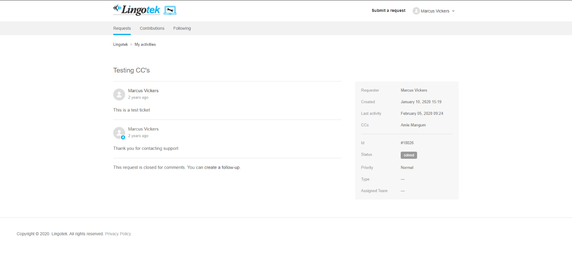Navigate to Lingotek in the breadcrumb
This screenshot has width=572, height=268.
(120, 45)
